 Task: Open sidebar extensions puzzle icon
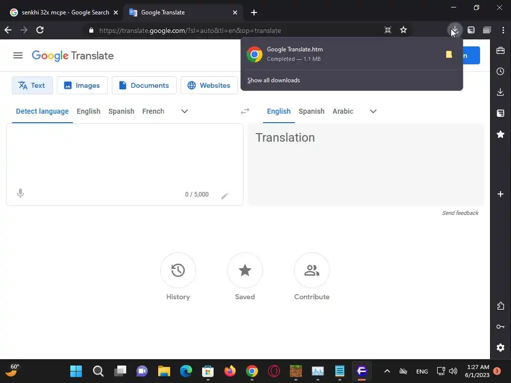tap(501, 306)
